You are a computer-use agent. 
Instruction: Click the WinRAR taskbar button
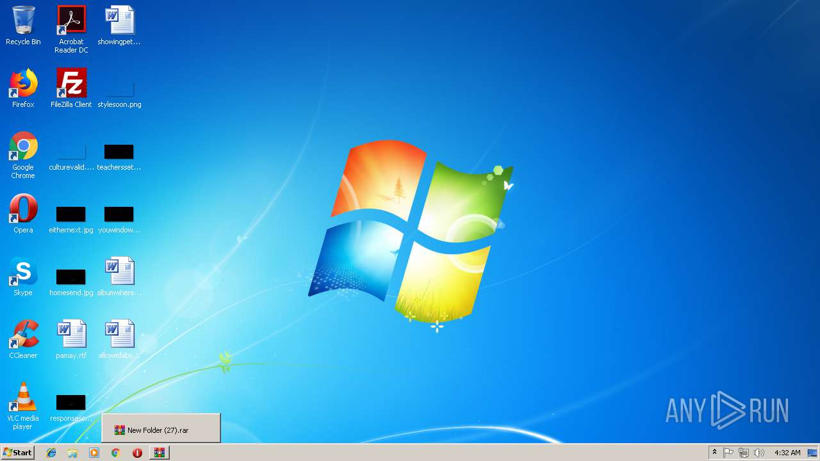pyautogui.click(x=159, y=453)
